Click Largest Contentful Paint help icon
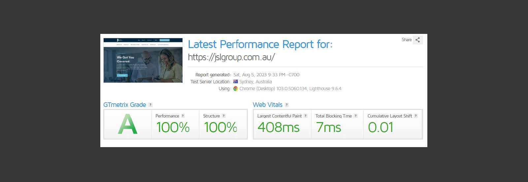Screen dimensions: 528x182 click(306, 116)
